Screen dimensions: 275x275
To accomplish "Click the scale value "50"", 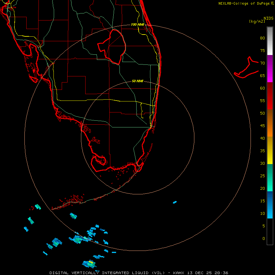I will (x=262, y=113).
